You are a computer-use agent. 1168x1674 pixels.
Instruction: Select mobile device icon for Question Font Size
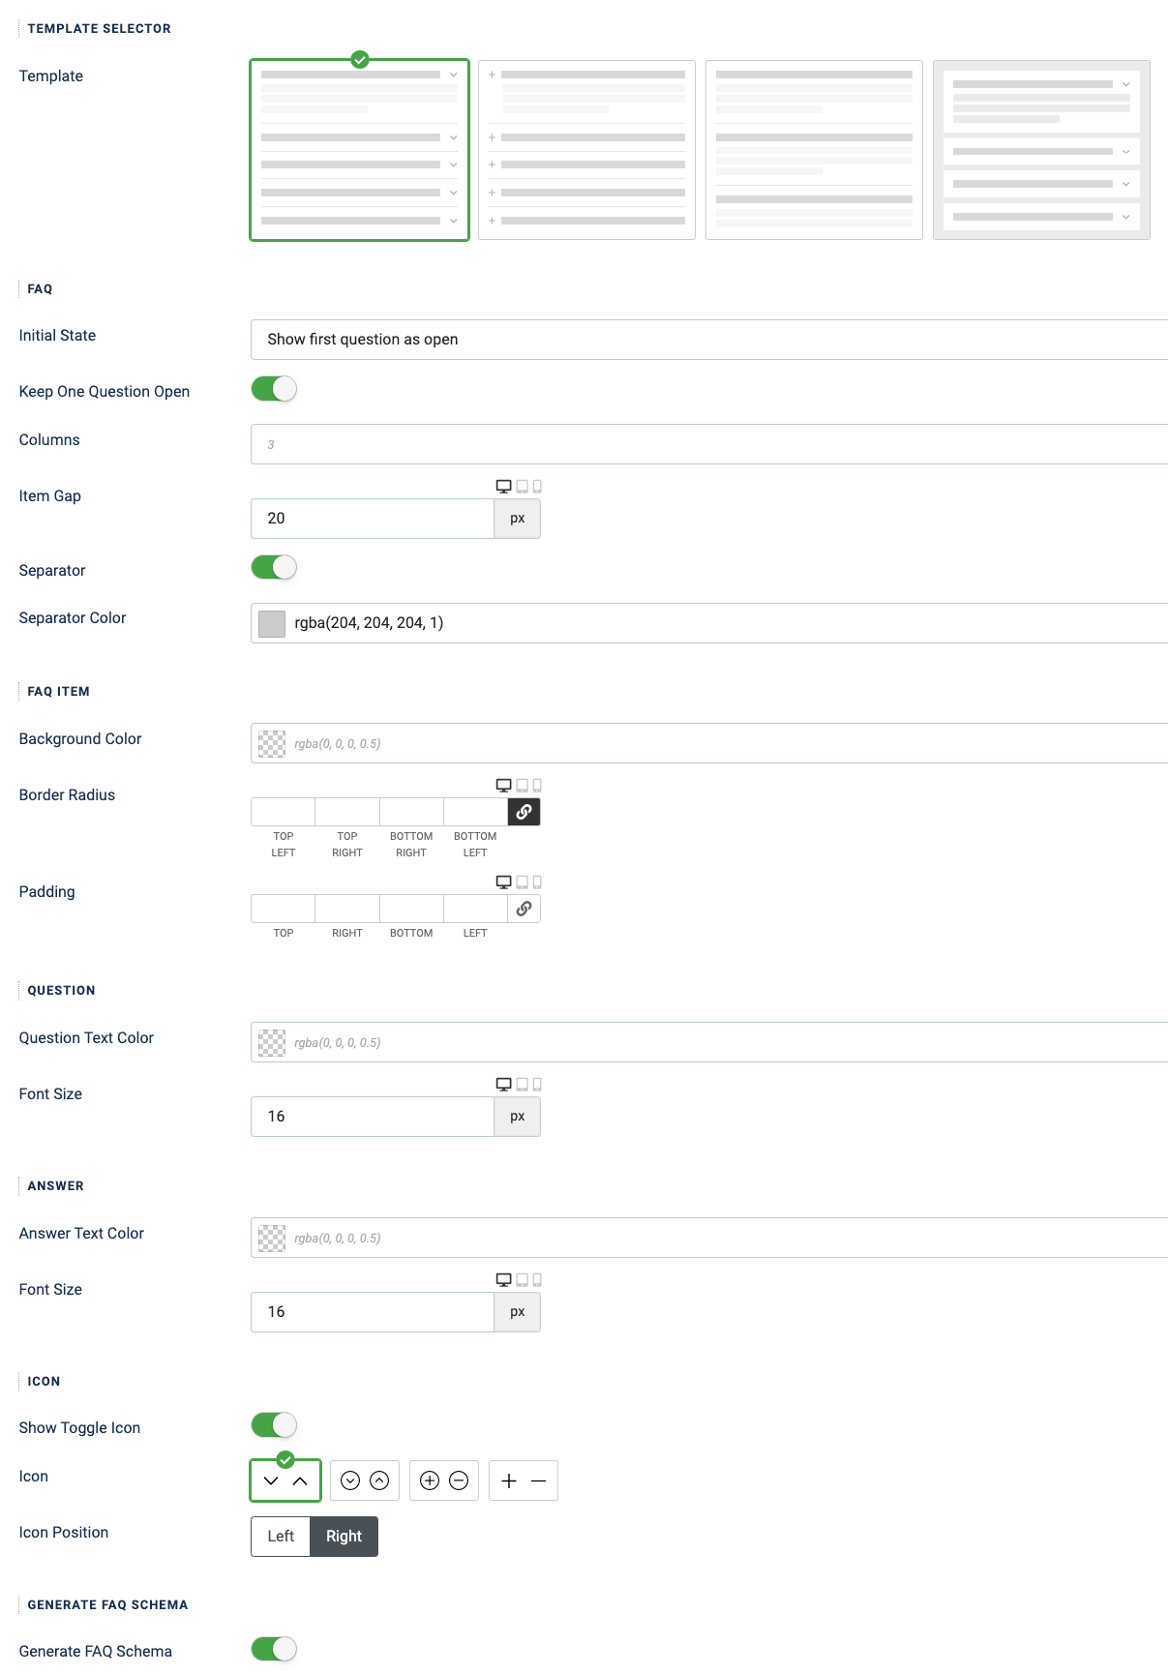(x=537, y=1085)
